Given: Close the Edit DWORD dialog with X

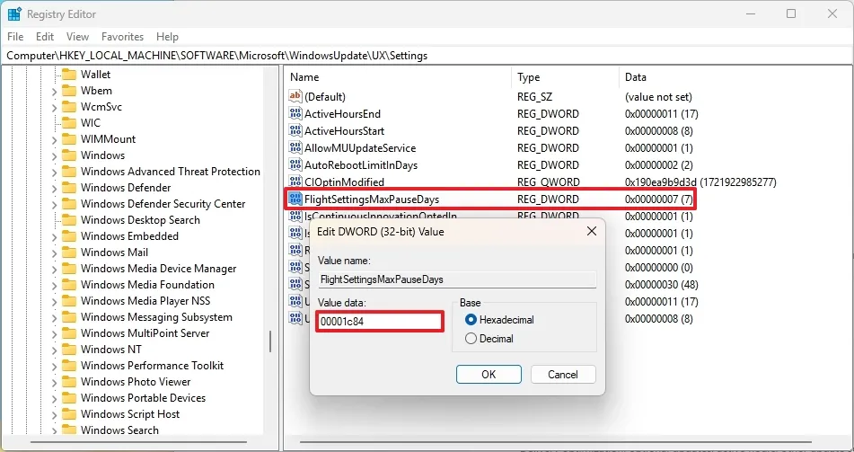Looking at the screenshot, I should [592, 232].
